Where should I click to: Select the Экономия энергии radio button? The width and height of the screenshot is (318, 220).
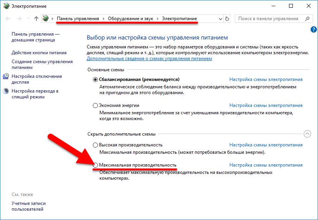pos(96,105)
